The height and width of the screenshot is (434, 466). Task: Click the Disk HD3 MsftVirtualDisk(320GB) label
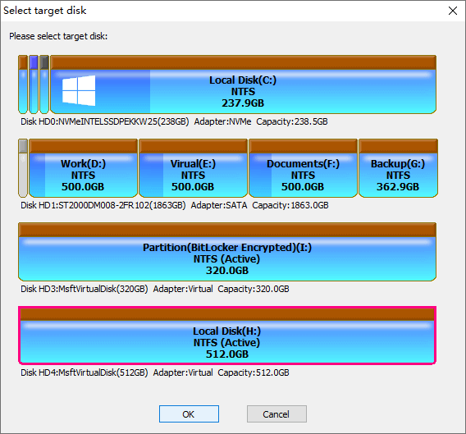click(155, 289)
